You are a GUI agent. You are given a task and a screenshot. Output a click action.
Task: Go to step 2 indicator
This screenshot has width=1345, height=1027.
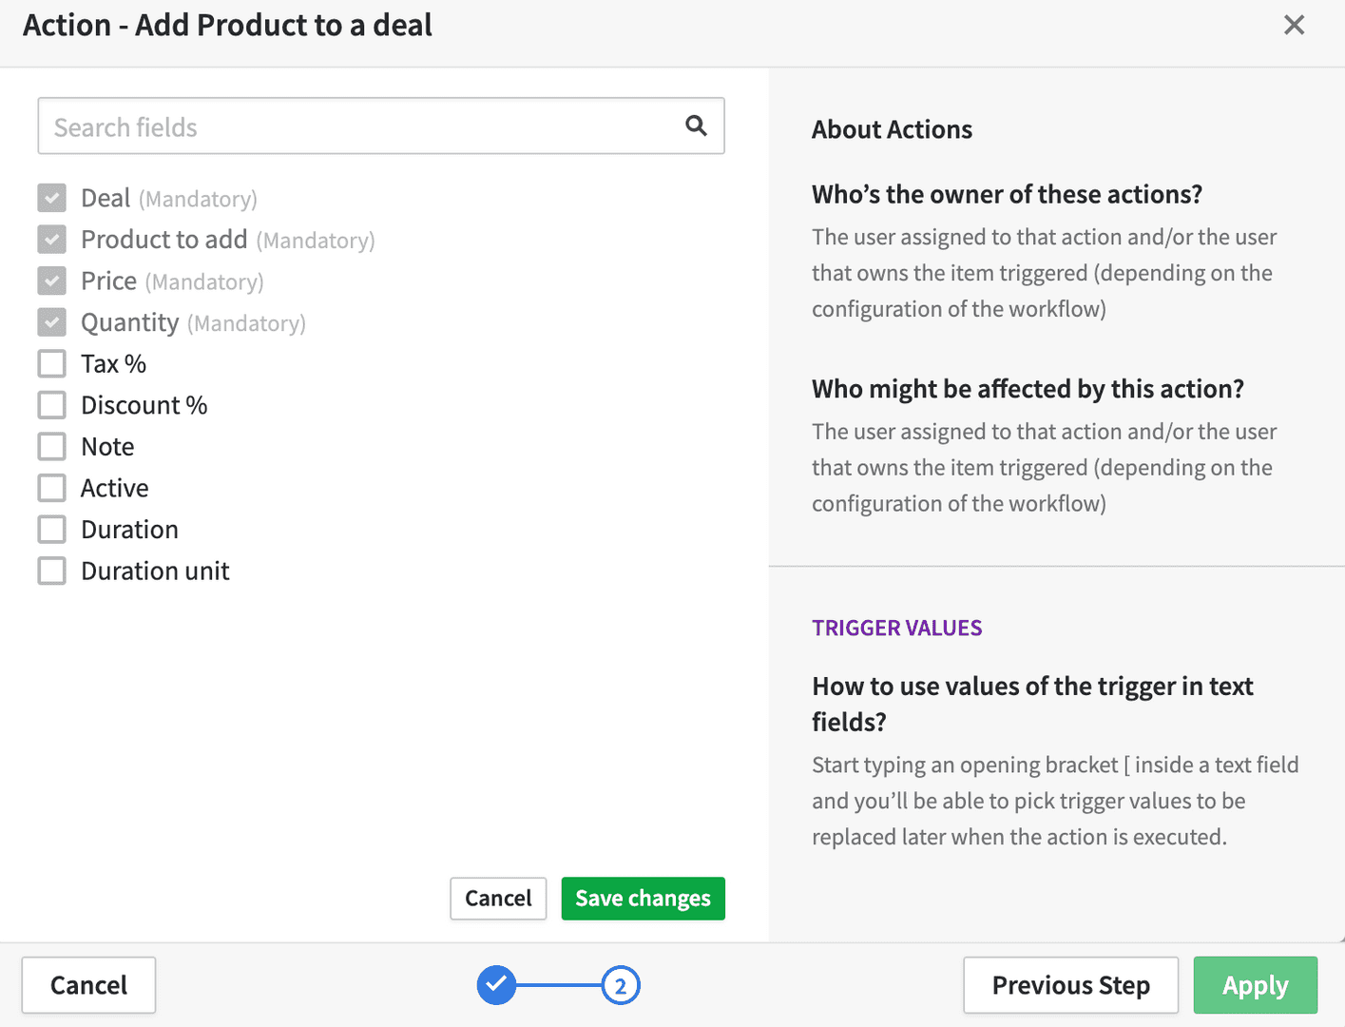621,985
